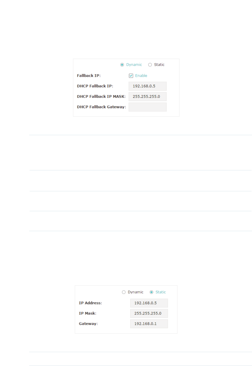
Task: Select the Static radio in lower panel
Action: coord(151,292)
